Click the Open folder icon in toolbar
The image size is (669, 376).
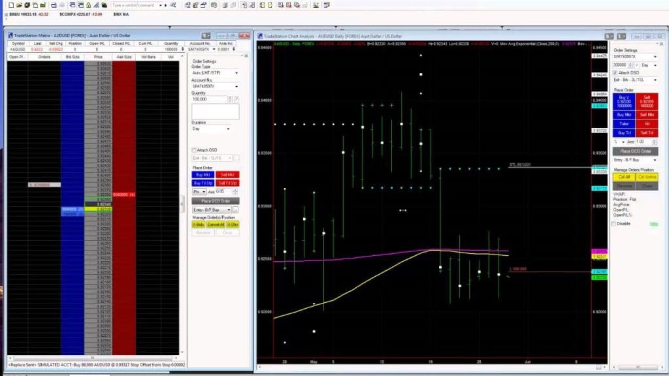(18, 5)
